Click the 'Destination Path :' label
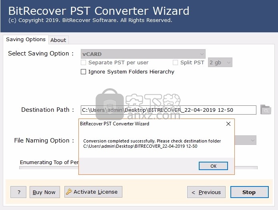Image resolution: width=278 pixels, height=210 pixels. 48,110
